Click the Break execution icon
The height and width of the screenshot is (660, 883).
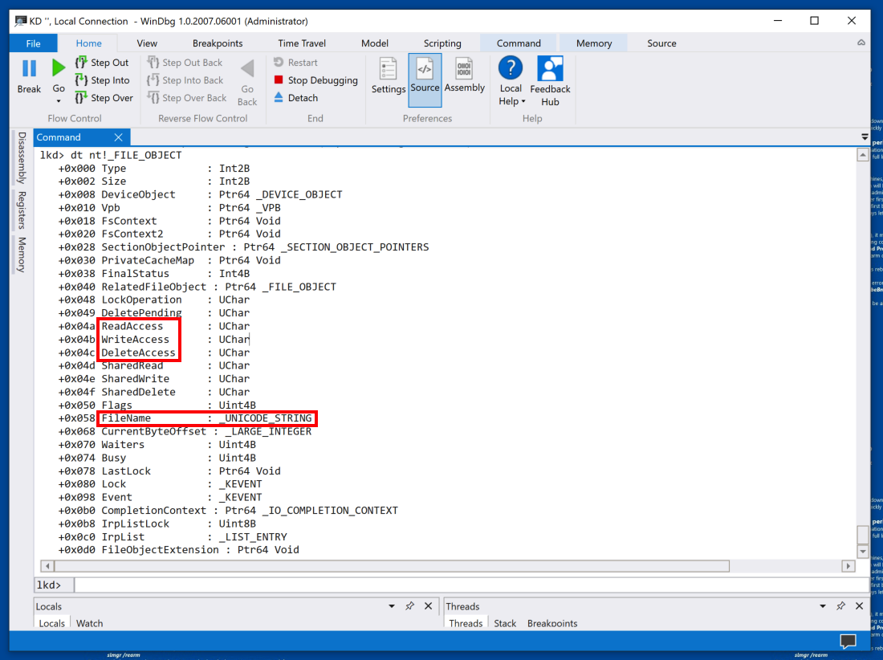[29, 70]
